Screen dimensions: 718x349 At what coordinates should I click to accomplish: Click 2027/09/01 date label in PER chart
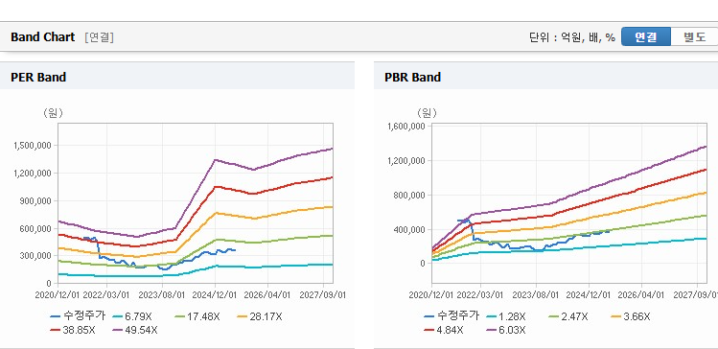click(x=323, y=295)
